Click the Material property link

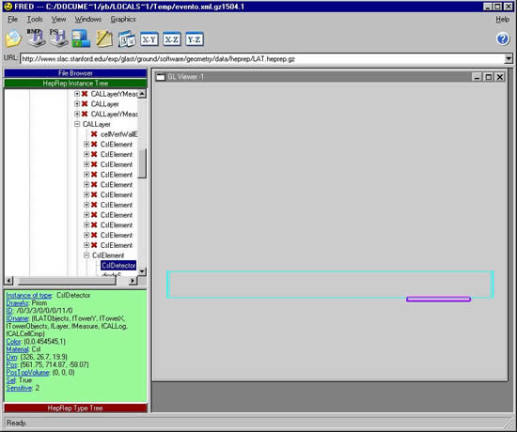coord(18,349)
